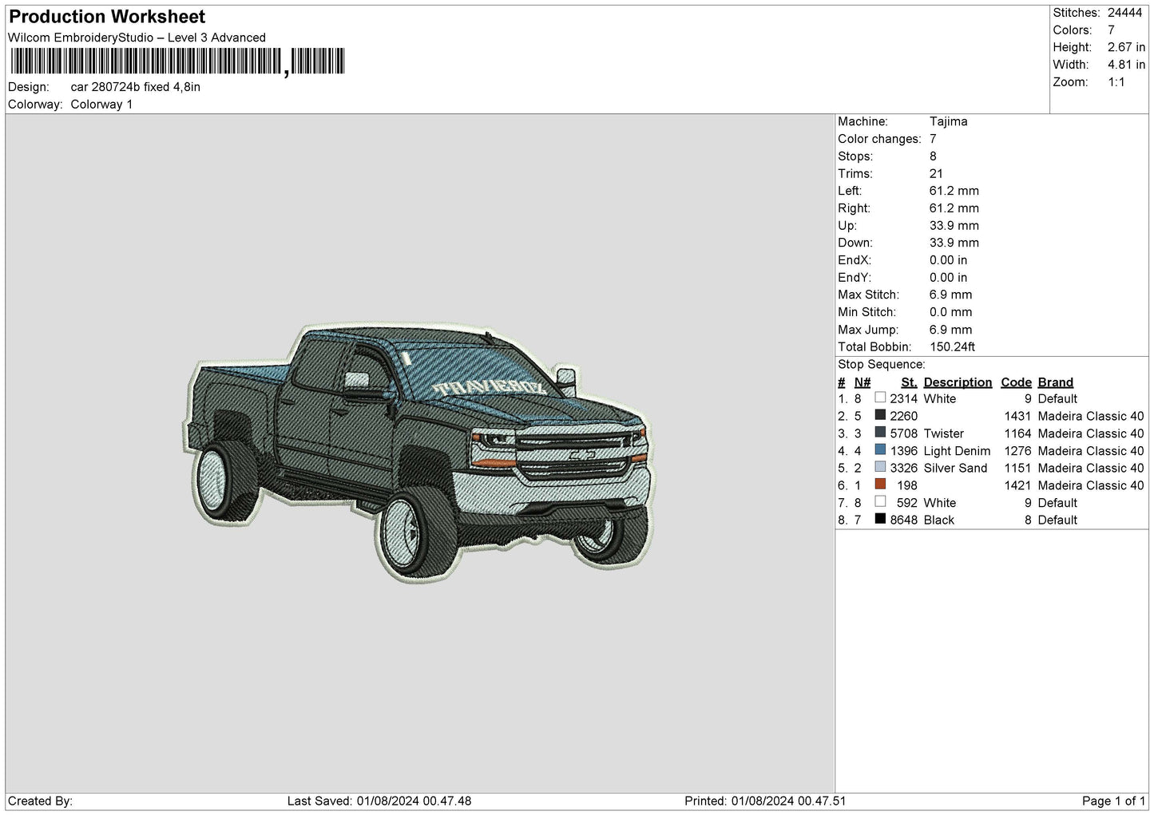
Task: Click the orange swatch for code 1421
Action: point(880,485)
